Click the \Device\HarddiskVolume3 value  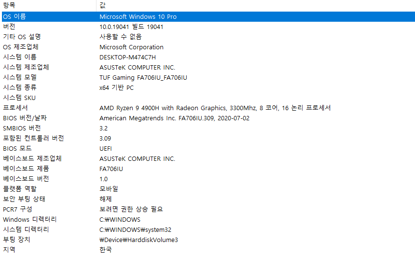[x=138, y=240]
